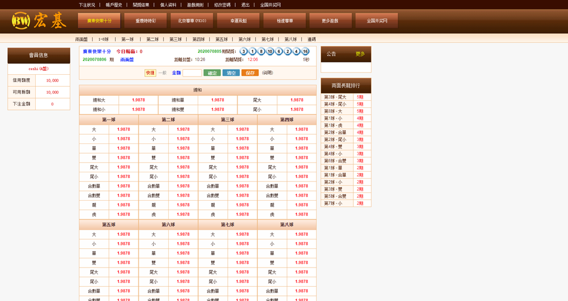Switch to 一般 betting mode
568x301 pixels.
click(x=162, y=73)
